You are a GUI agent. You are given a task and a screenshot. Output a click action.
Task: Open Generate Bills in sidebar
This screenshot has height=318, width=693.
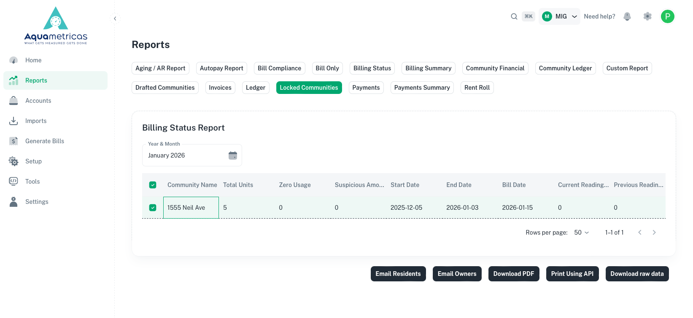coord(55,141)
